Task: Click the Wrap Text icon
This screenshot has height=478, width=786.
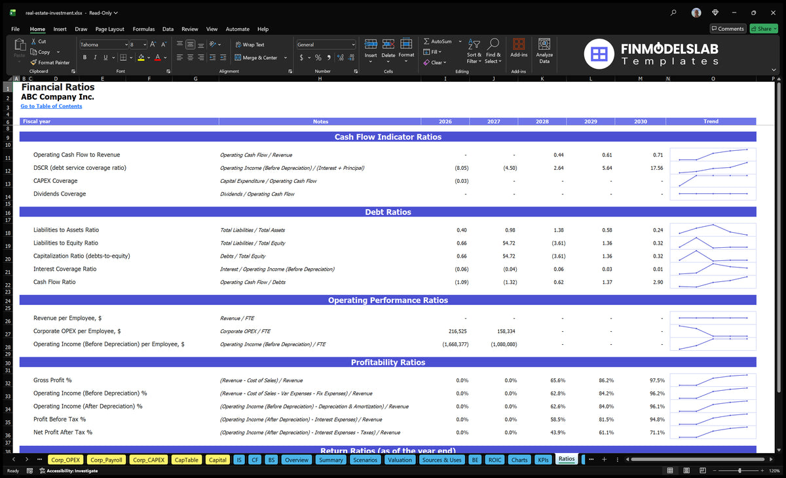Action: click(x=238, y=45)
